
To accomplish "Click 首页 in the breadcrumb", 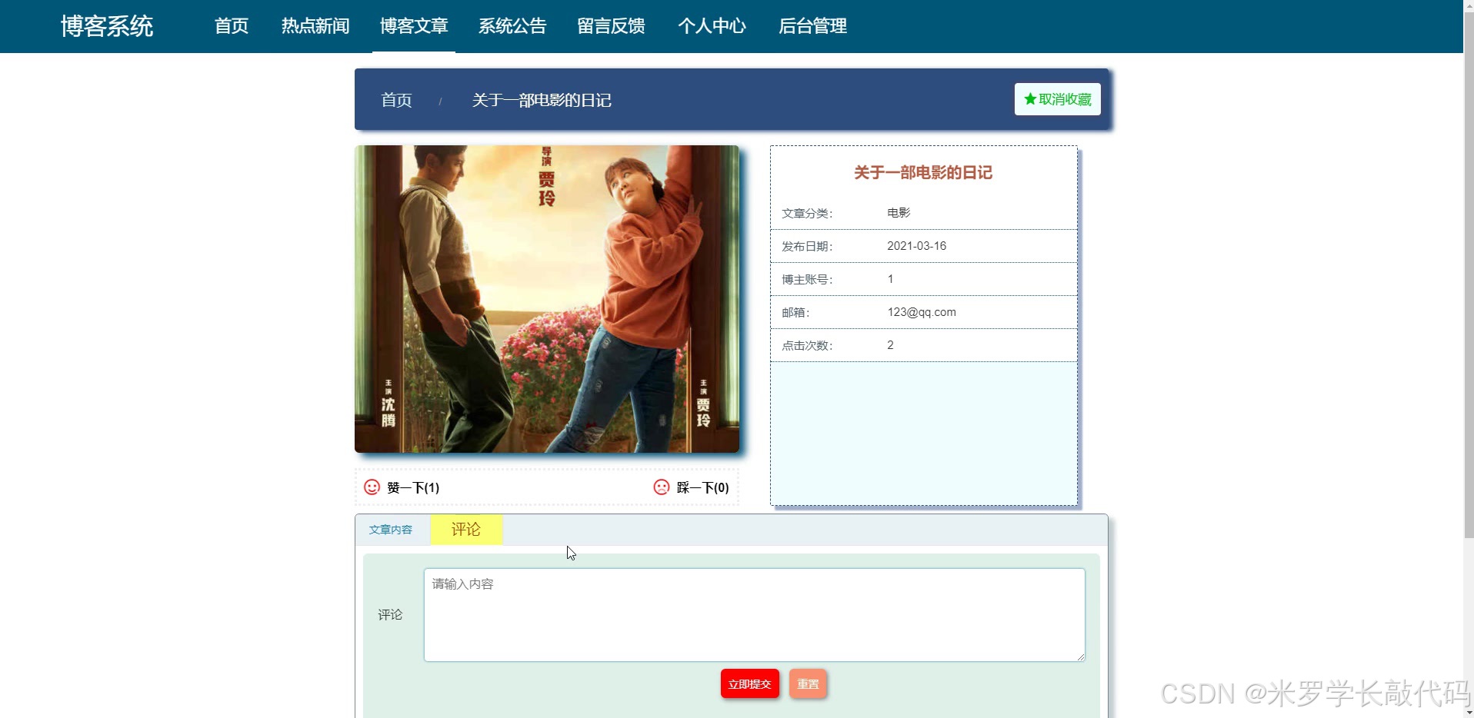I will (396, 100).
